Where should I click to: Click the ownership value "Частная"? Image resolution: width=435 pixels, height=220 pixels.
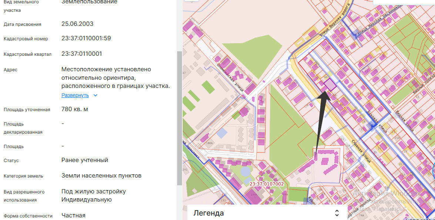pos(73,216)
